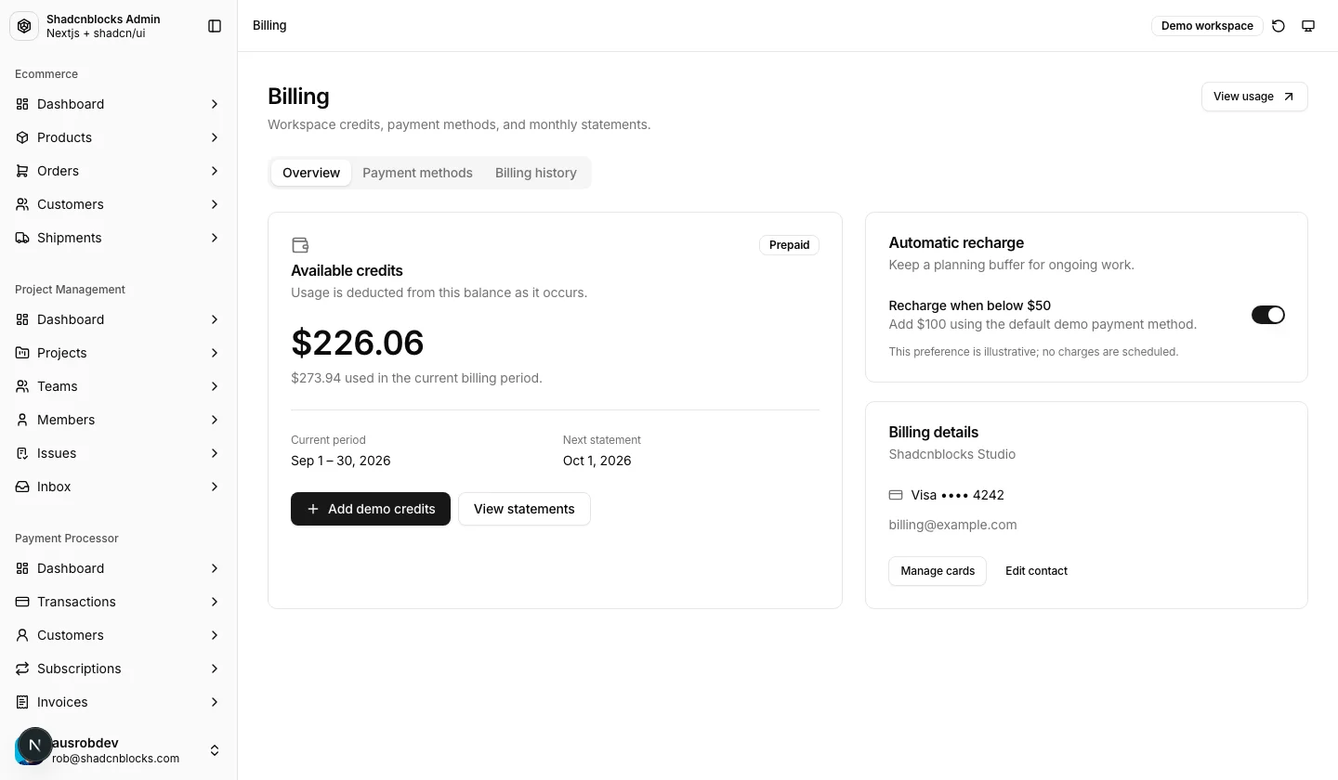Click the Add demo credits button
Viewport: 1338px width, 780px height.
coord(371,509)
